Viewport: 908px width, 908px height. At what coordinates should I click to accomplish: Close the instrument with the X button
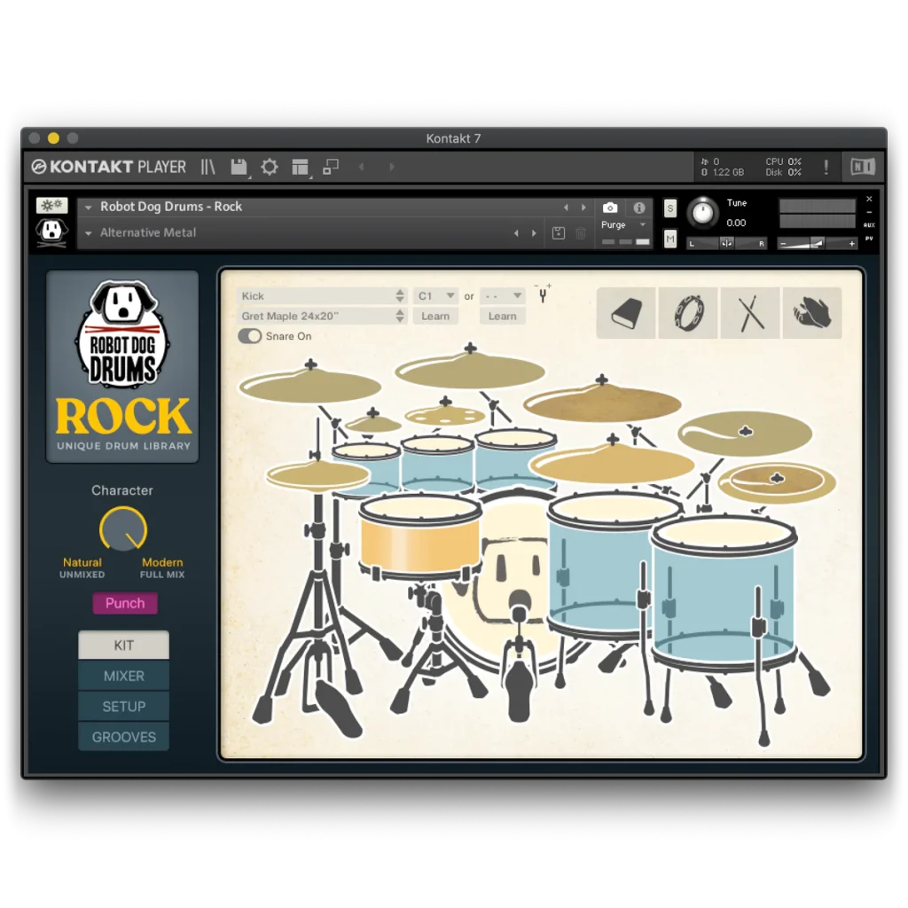pos(869,200)
